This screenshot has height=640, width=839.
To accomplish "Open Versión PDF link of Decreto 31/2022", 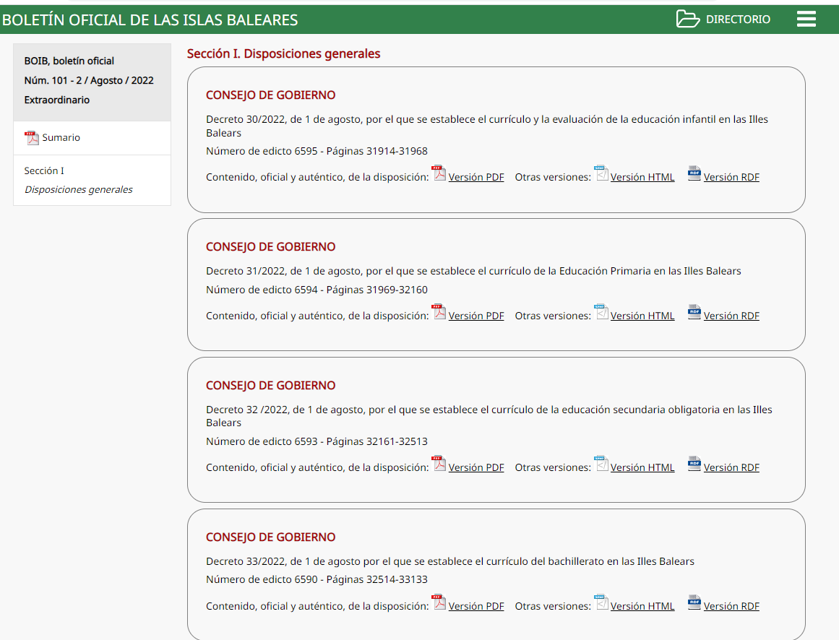I will (476, 316).
